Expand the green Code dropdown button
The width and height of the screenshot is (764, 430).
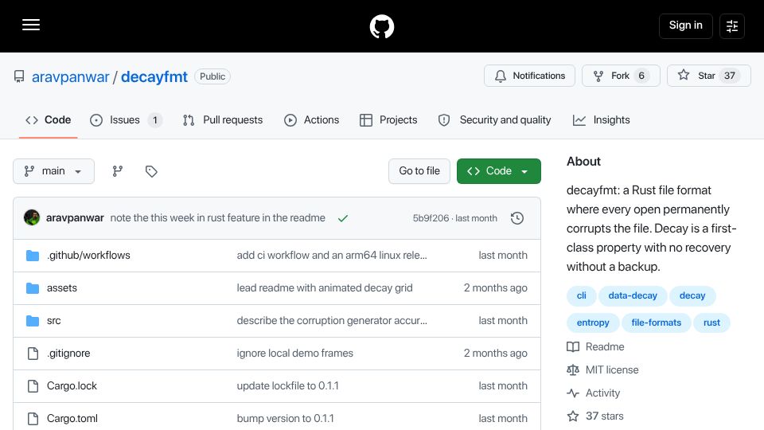point(498,171)
